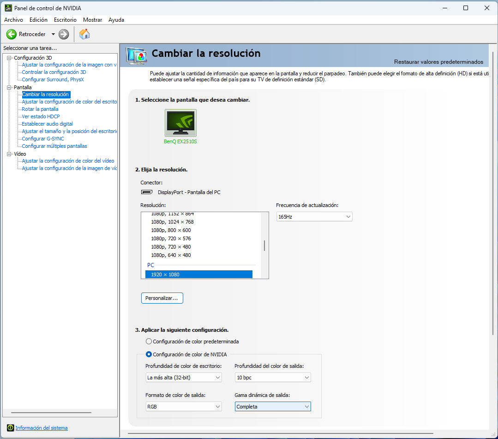Open Ajustar la configuración de la imagen de vídeo

(69, 168)
